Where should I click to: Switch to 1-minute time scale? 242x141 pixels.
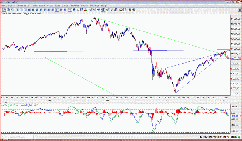point(21,10)
